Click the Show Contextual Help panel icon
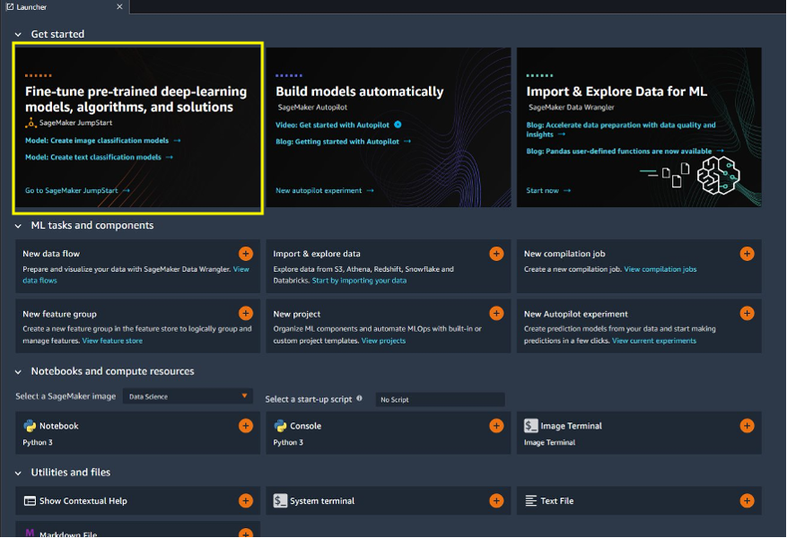Image resolution: width=787 pixels, height=538 pixels. tap(30, 500)
